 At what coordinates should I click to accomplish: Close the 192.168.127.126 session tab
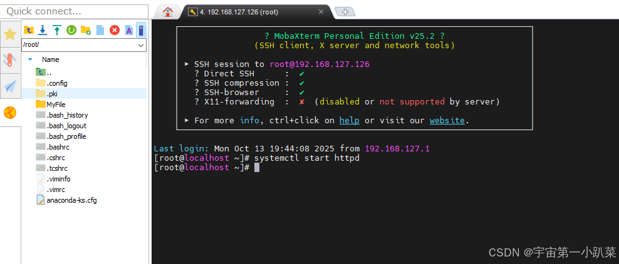coord(321,12)
